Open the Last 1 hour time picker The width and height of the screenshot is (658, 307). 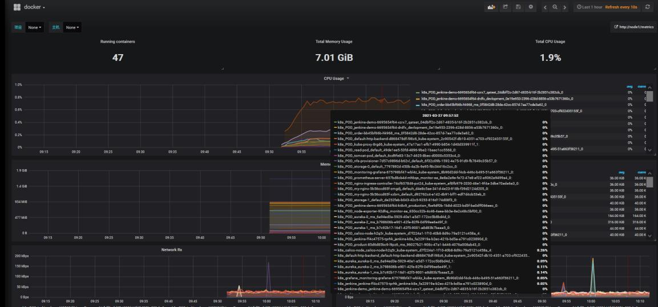click(590, 7)
